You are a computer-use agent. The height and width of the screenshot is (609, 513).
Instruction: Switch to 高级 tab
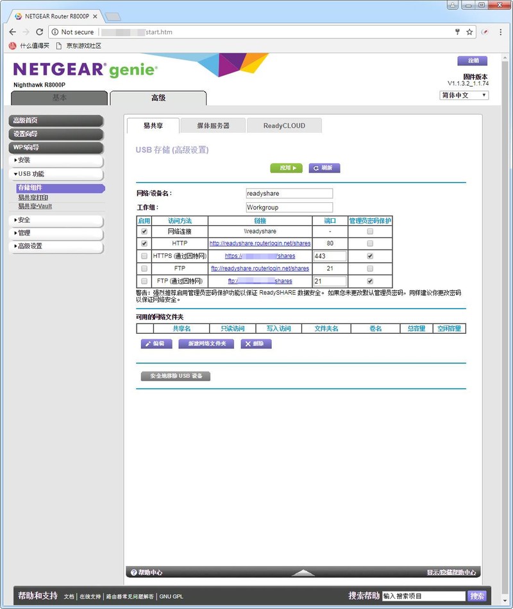pos(158,98)
